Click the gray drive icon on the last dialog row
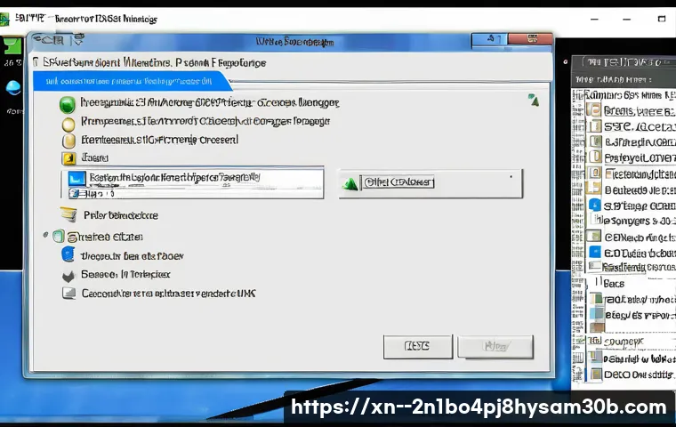The width and height of the screenshot is (676, 427). (69, 294)
